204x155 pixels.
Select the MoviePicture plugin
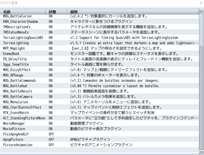pyautogui.click(x=14, y=129)
